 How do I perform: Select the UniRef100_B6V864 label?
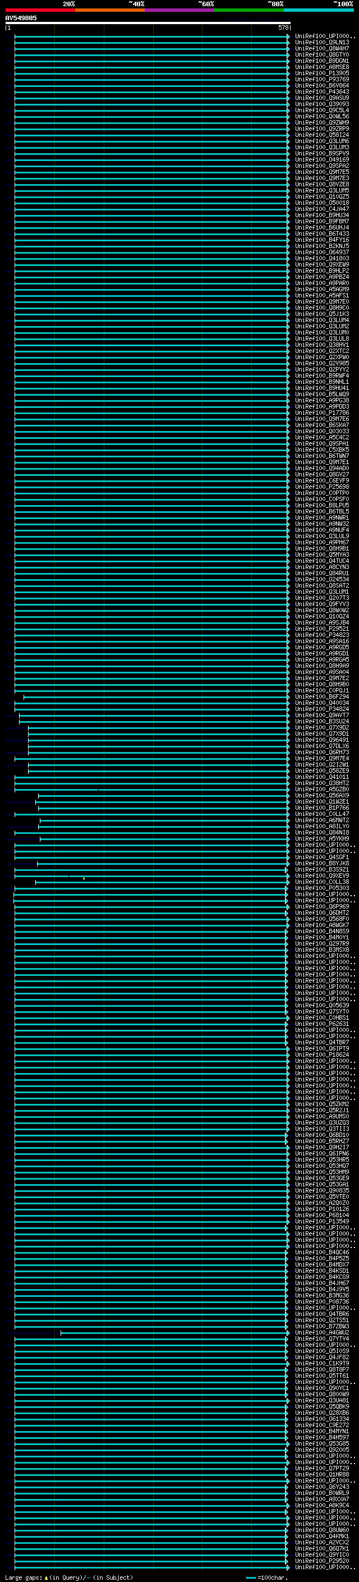322,85
